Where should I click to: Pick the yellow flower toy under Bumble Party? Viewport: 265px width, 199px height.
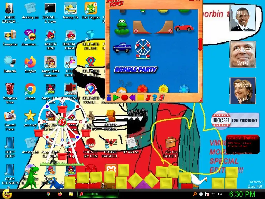tap(163, 89)
